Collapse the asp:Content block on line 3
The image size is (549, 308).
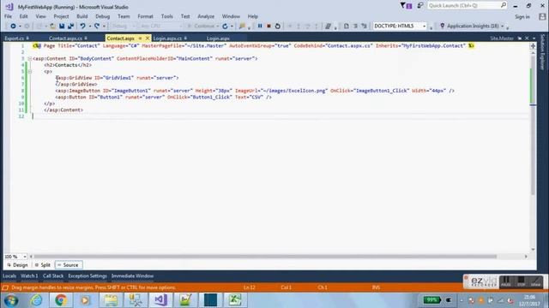[30, 59]
